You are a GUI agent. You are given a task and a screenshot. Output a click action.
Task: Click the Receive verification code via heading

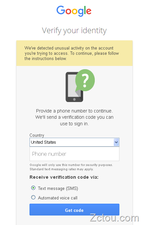(64, 177)
